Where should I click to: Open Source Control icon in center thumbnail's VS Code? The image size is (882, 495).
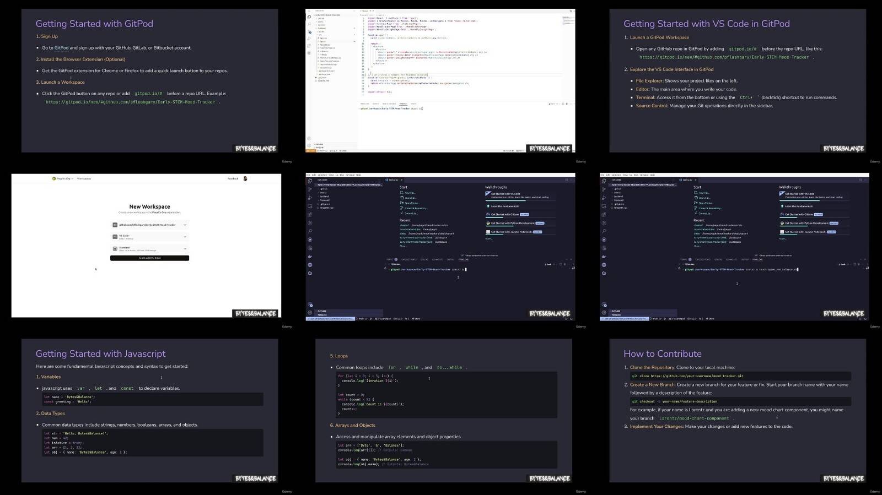pos(310,189)
